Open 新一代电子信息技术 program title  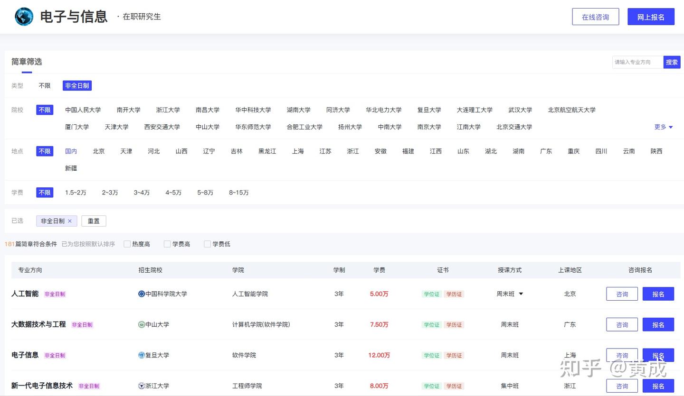click(x=42, y=386)
